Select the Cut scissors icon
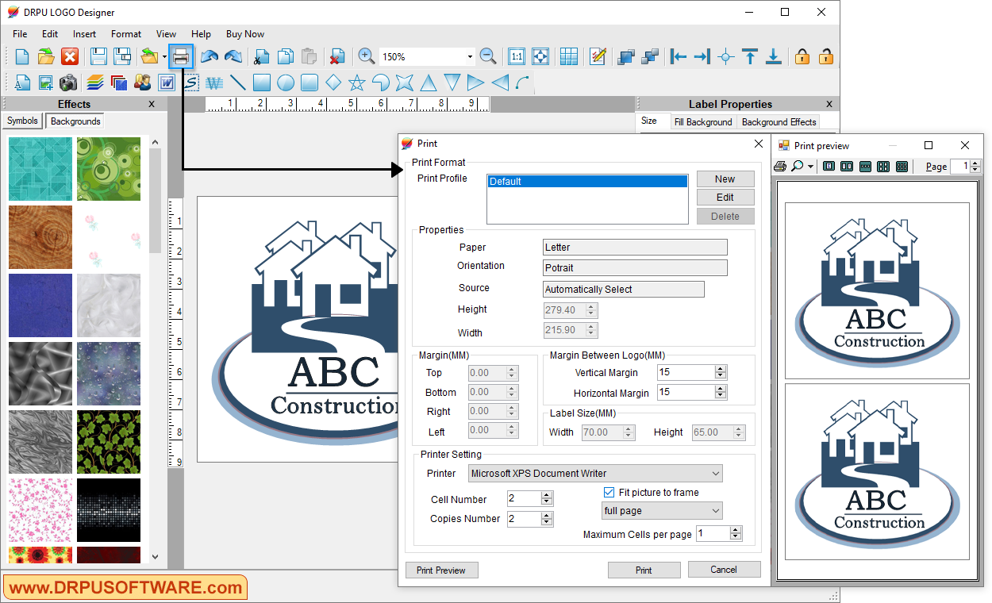The image size is (992, 603). point(262,56)
